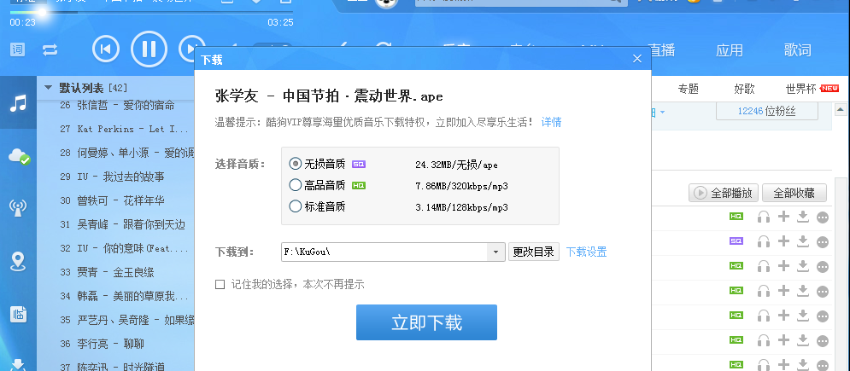Open the location pin sidebar icon
The image size is (850, 371).
19,262
